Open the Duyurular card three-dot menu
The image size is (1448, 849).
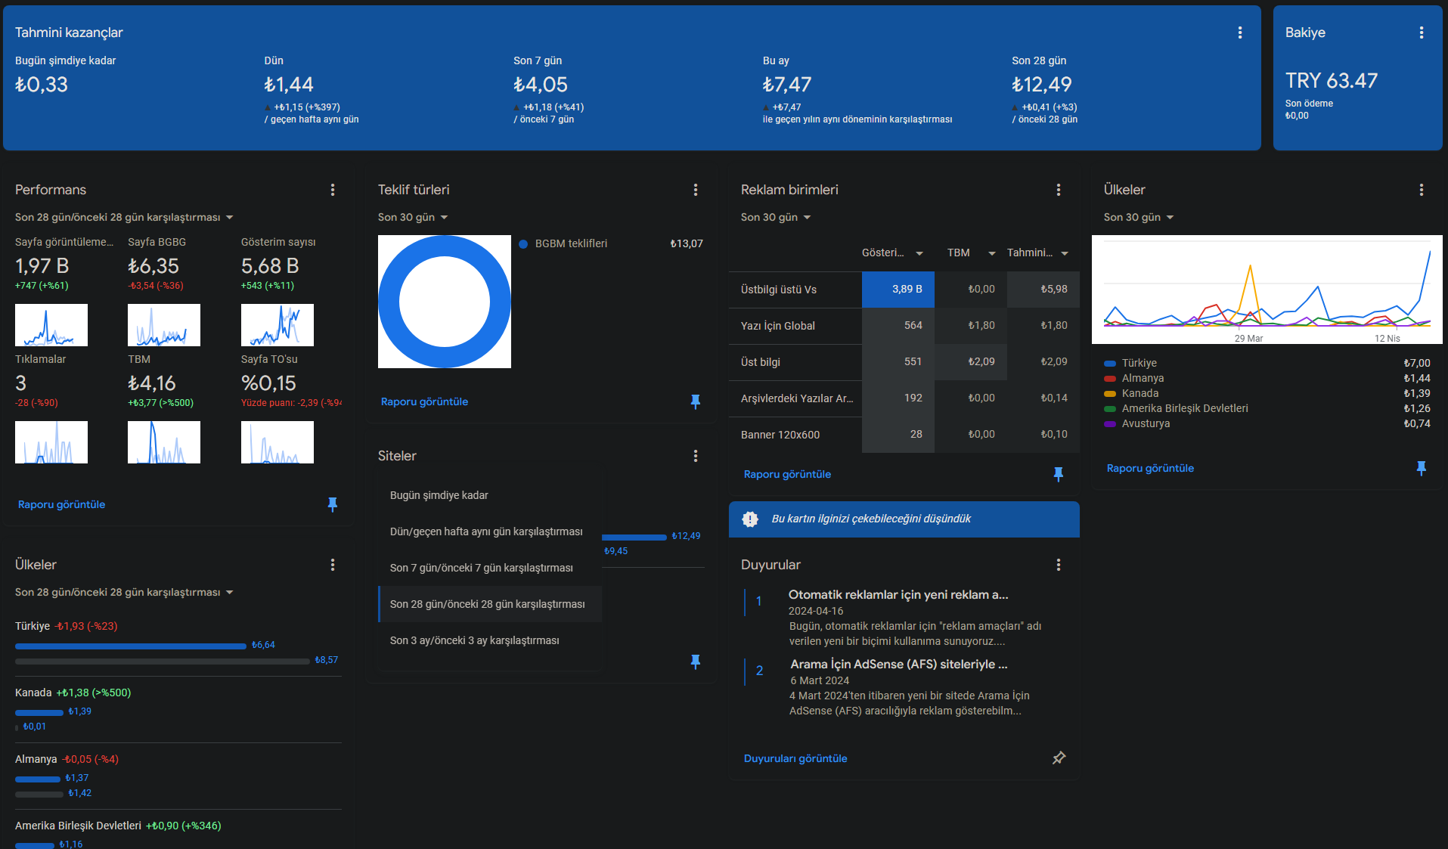coord(1059,565)
